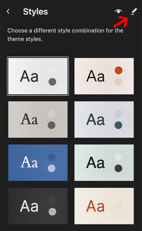Click the brown dot in taupe style
Viewport: 142px width, 231px height.
(52, 125)
